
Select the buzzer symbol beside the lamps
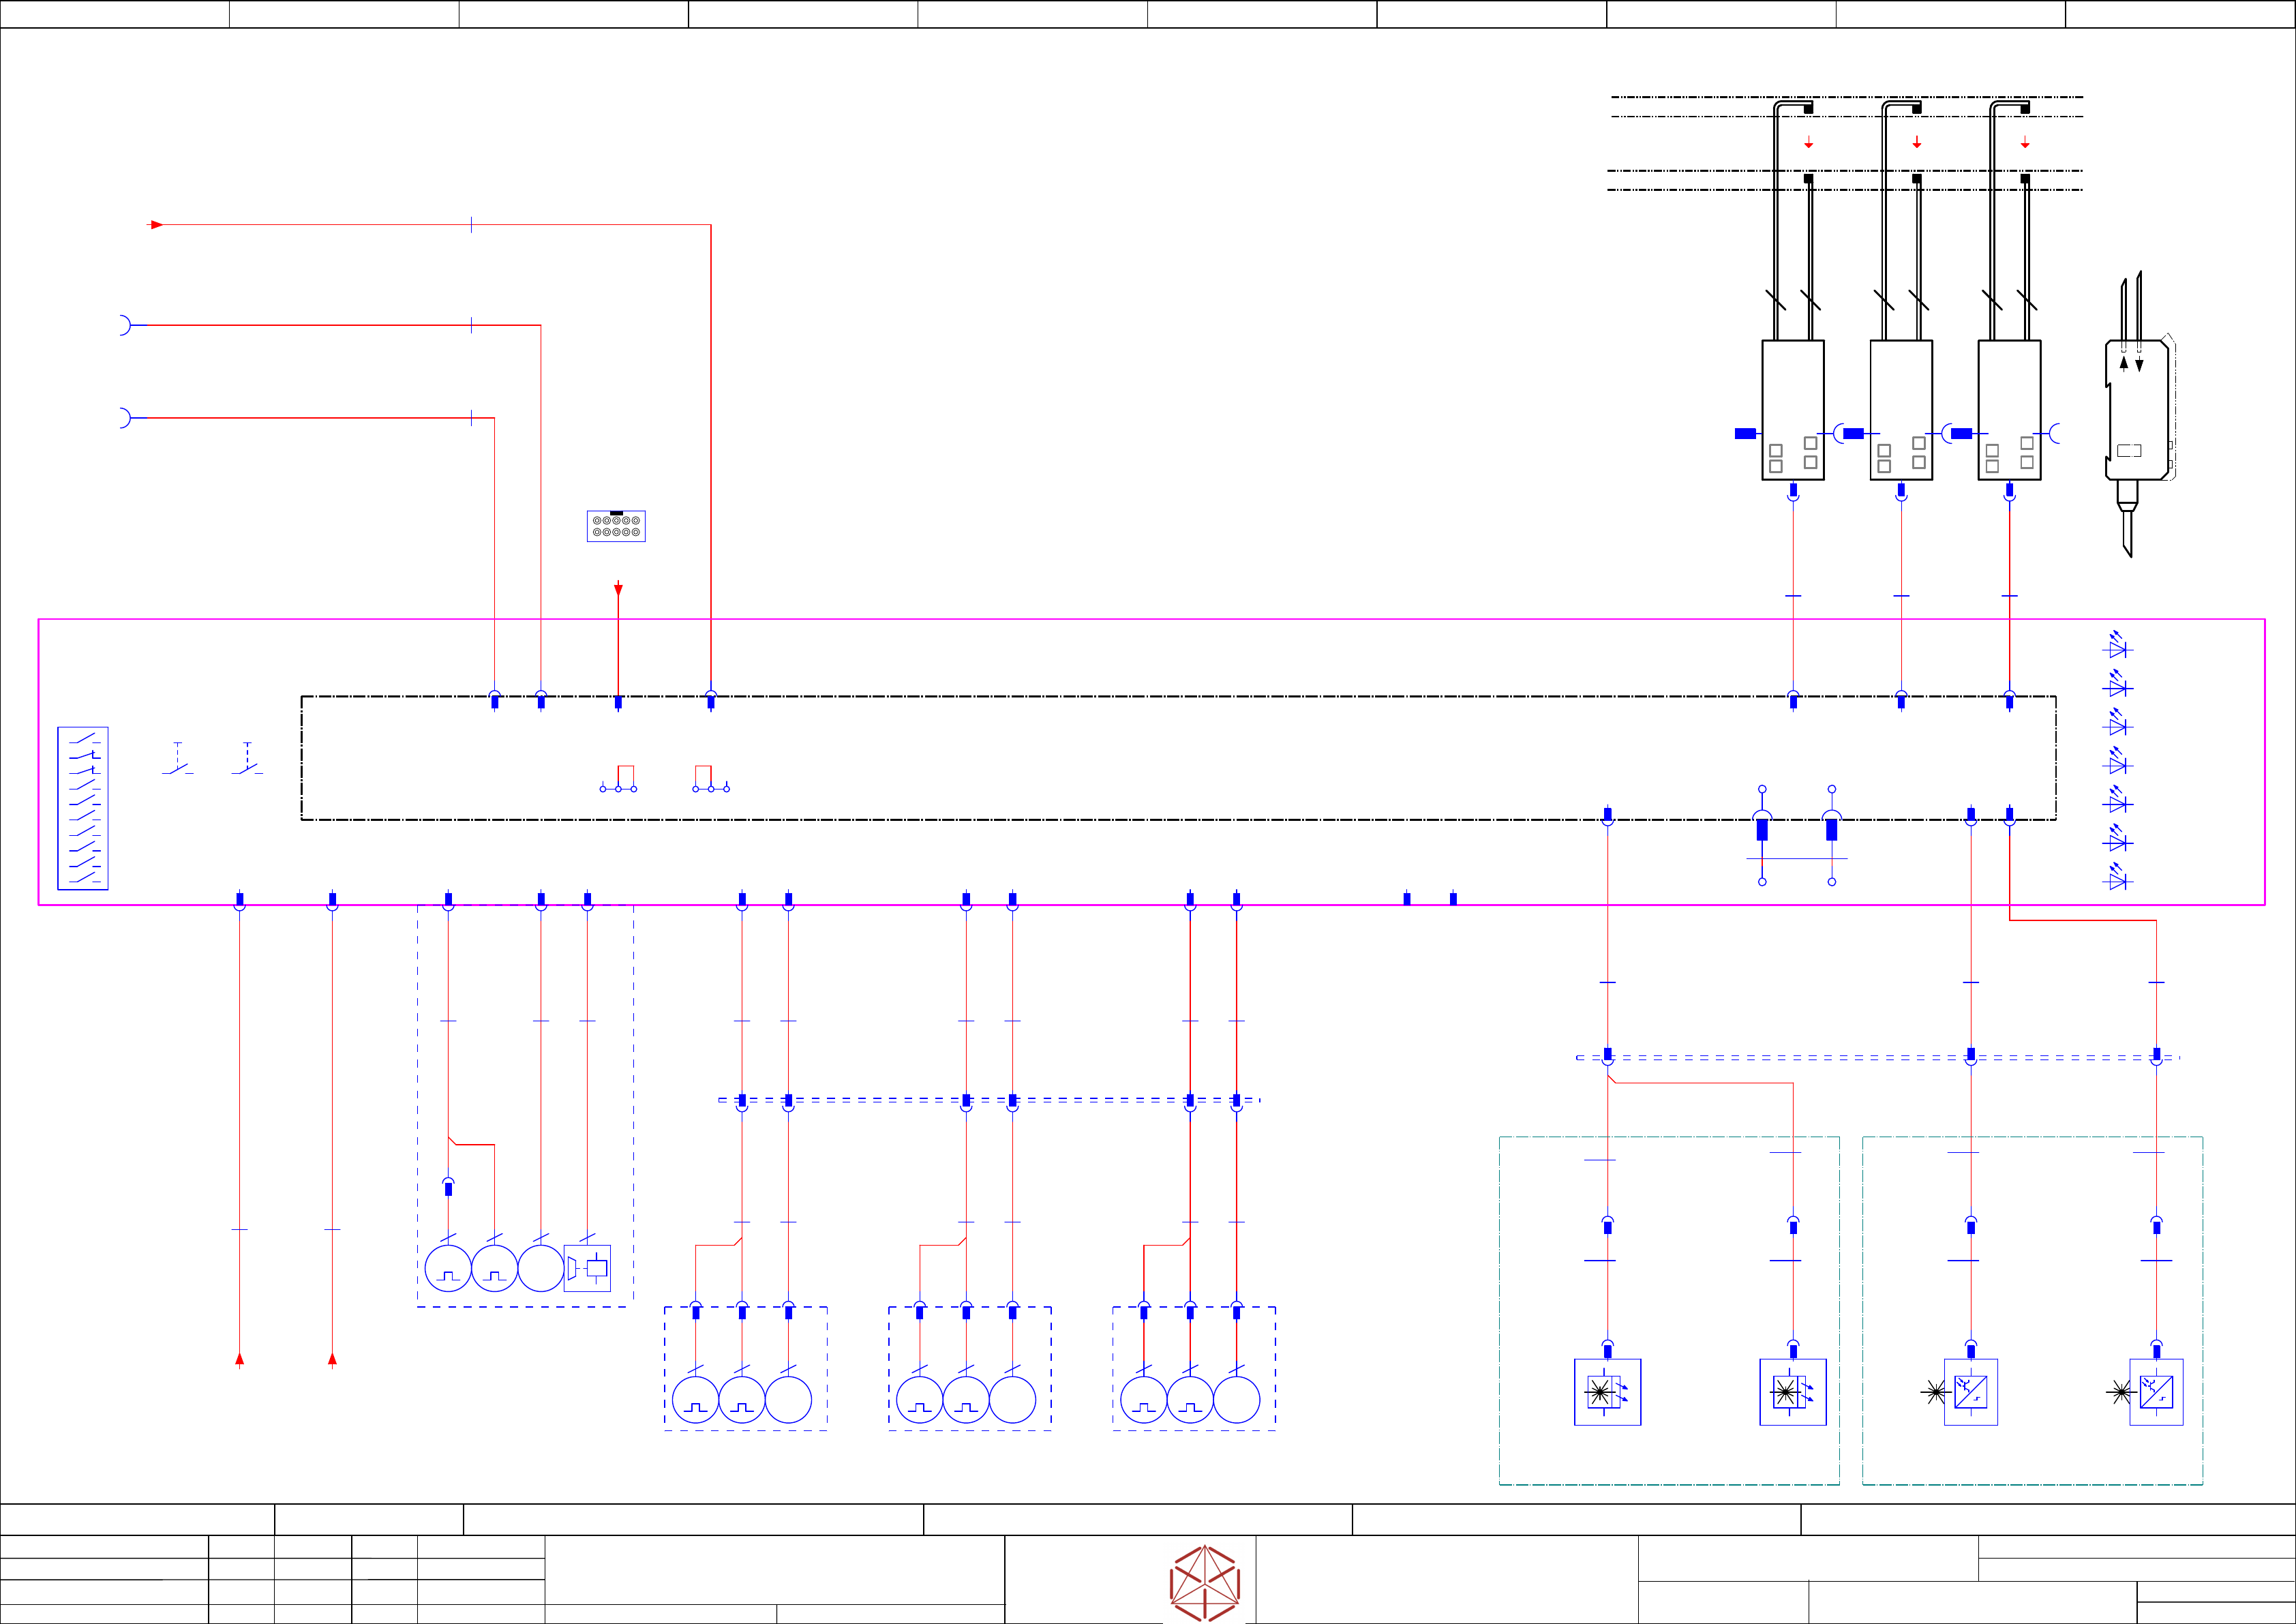[587, 1268]
